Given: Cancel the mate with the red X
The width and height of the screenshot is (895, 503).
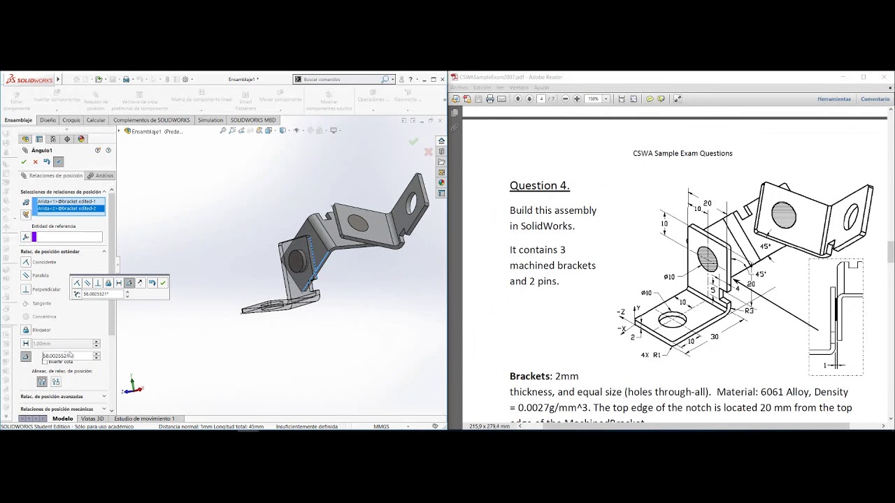Looking at the screenshot, I should click(x=36, y=162).
